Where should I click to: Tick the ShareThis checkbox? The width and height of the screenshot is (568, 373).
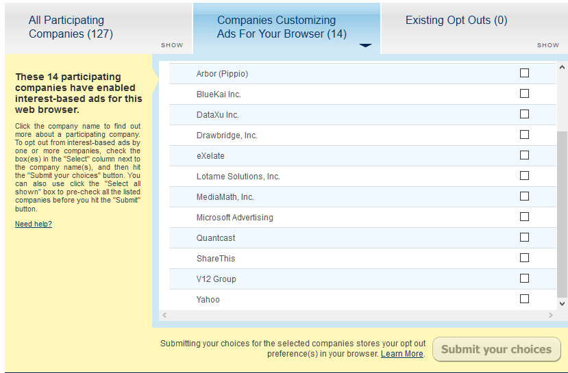pos(524,258)
